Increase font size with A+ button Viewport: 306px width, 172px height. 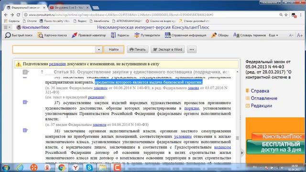point(300,35)
